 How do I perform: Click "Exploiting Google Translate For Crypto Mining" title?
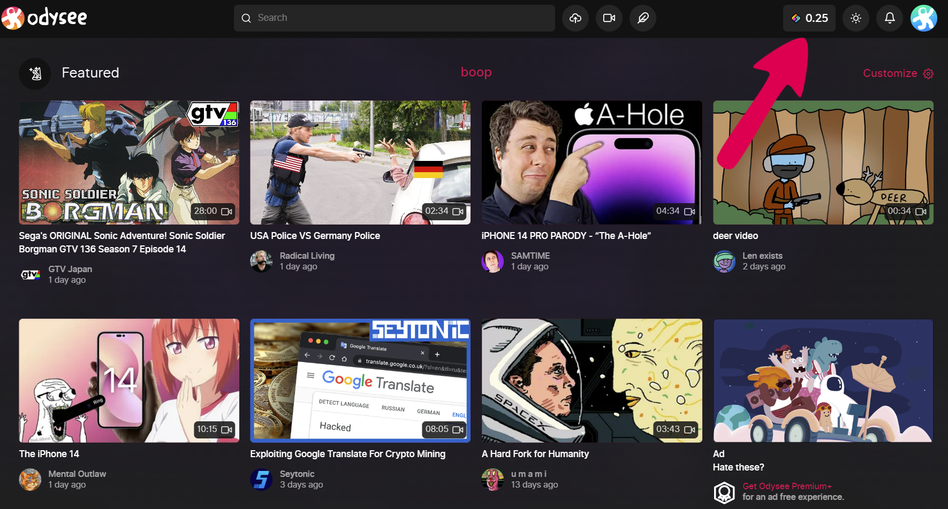(x=347, y=454)
